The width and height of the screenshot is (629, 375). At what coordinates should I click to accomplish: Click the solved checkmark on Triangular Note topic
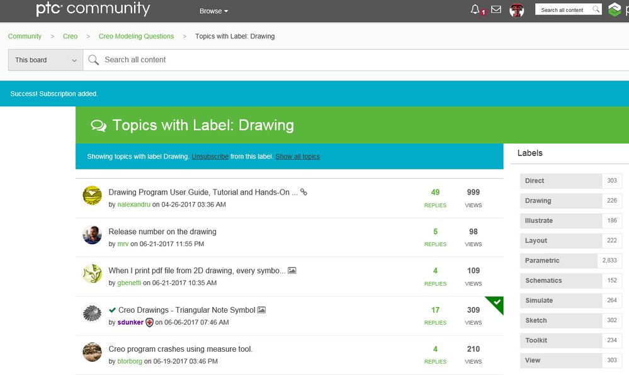112,310
